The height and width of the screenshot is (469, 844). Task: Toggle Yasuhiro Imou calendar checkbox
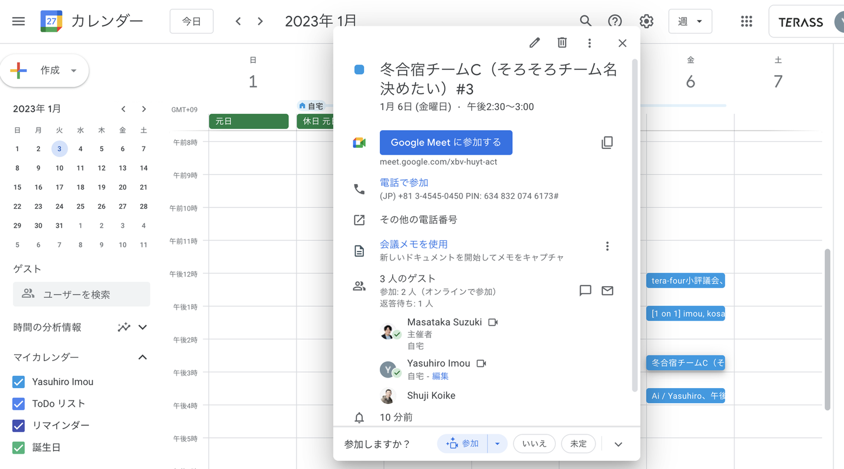(19, 382)
